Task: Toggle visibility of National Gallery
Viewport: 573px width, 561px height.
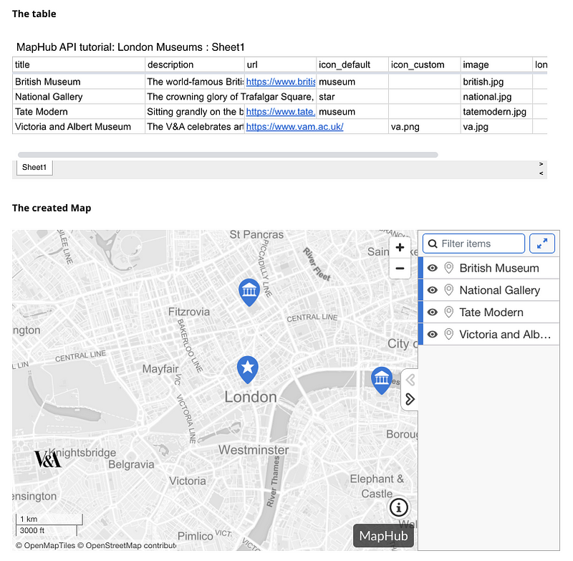Action: pos(432,289)
